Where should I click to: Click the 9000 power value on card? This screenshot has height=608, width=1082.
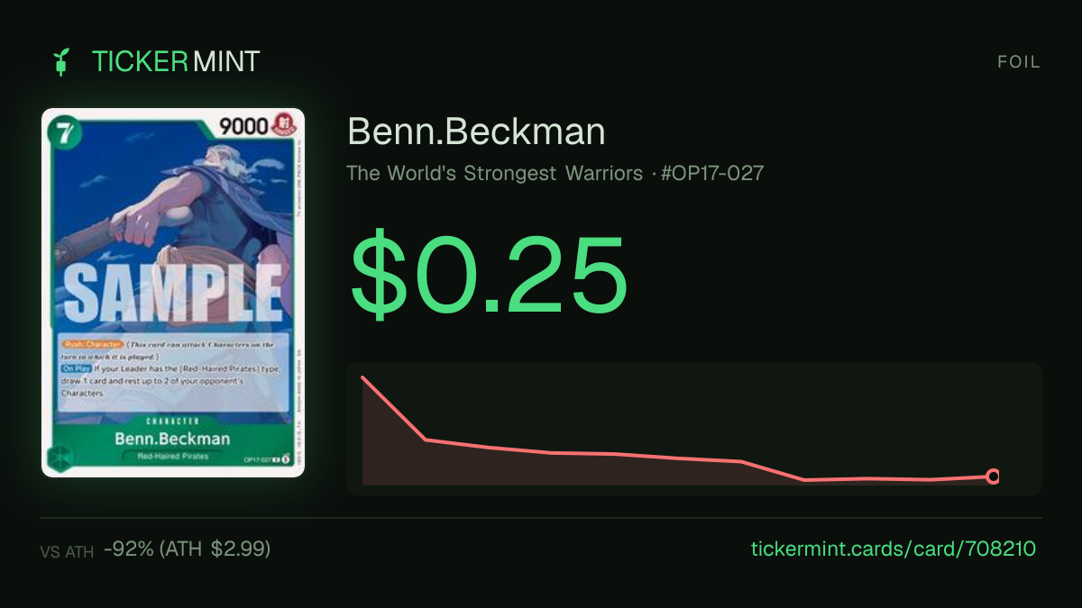pos(244,126)
